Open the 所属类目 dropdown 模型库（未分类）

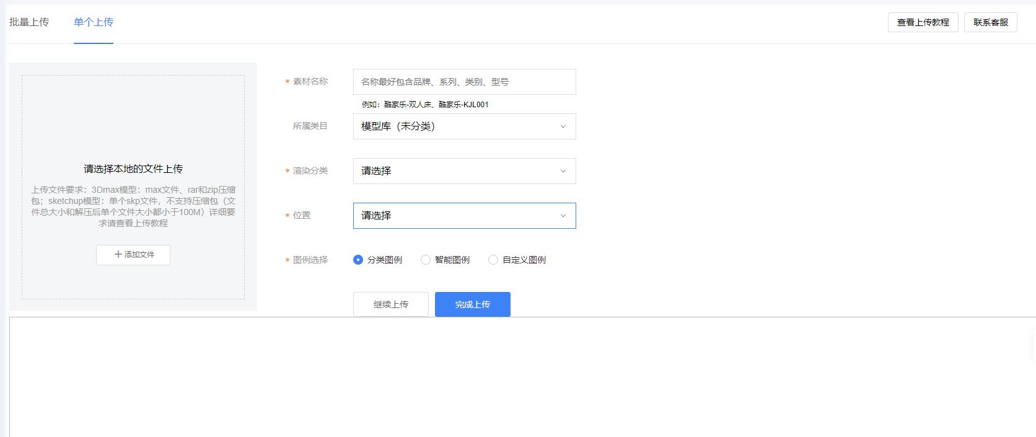tap(465, 126)
